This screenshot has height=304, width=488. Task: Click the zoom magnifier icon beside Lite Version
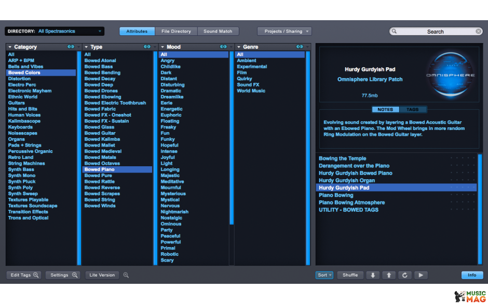[x=126, y=275]
